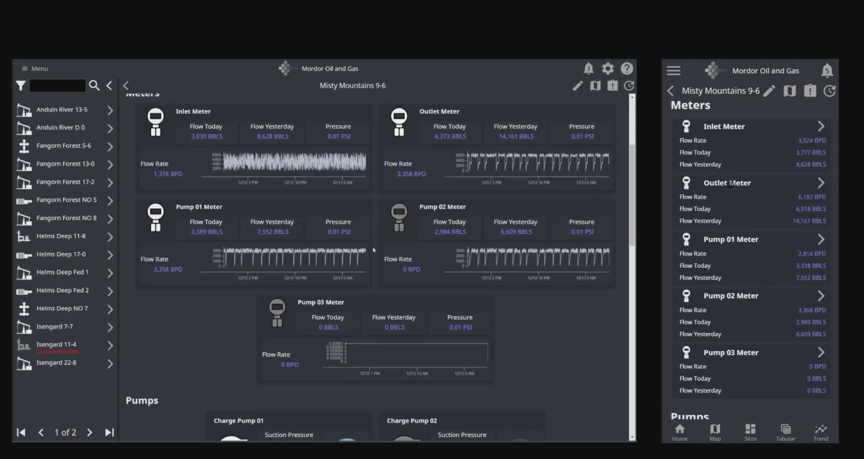Screen dimensions: 864x459
Task: Expand the Anduin River 13-5 site
Action: [110, 110]
